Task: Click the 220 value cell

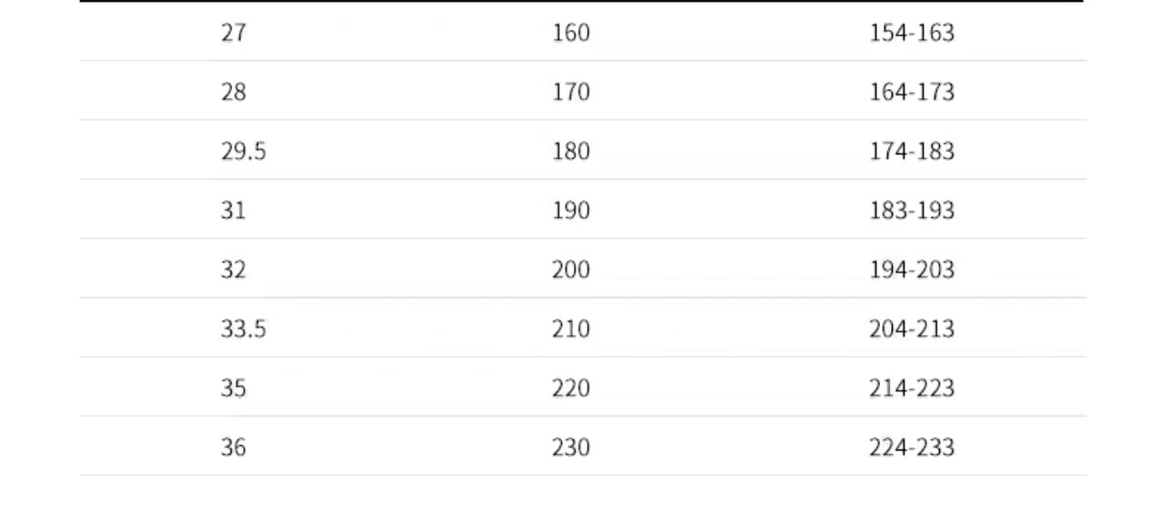Action: tap(570, 388)
